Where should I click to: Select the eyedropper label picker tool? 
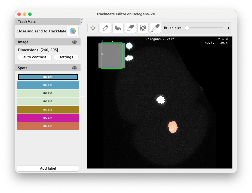click(156, 28)
